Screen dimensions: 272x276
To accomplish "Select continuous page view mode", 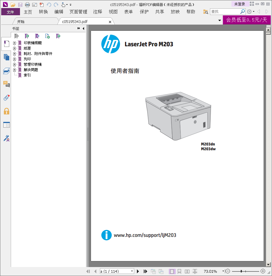I will (180, 272).
